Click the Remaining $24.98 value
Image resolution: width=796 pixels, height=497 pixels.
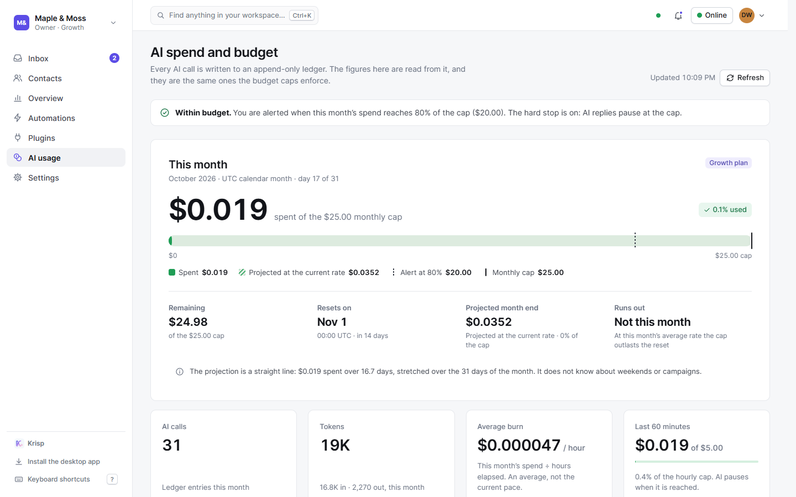tap(188, 322)
